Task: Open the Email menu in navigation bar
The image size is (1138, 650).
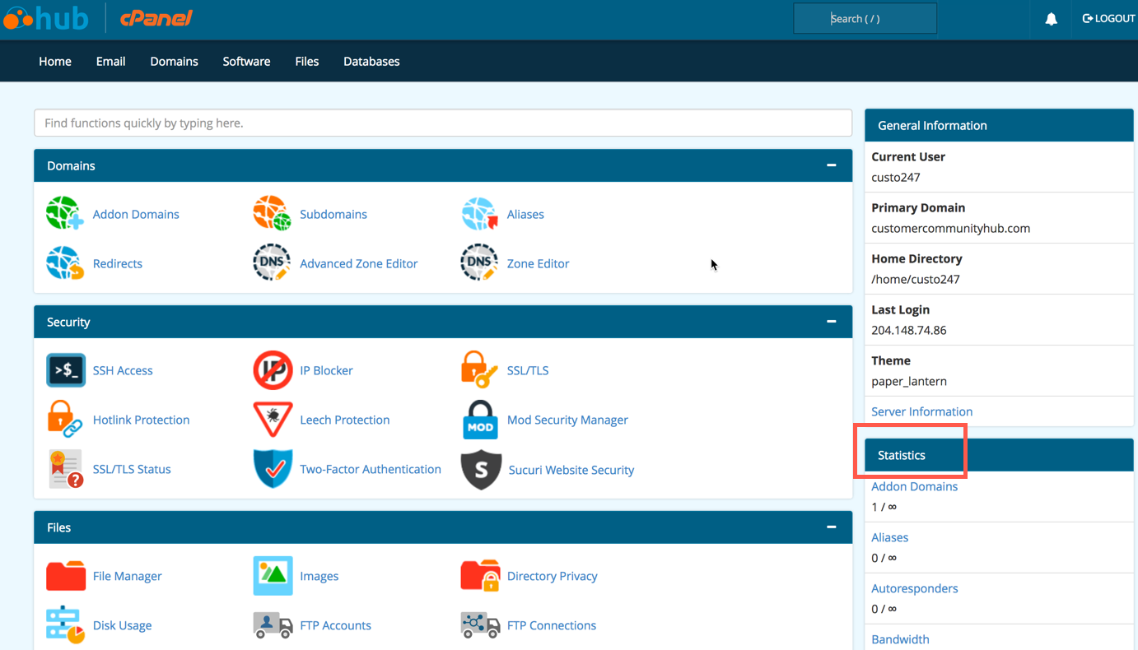Action: pyautogui.click(x=110, y=62)
